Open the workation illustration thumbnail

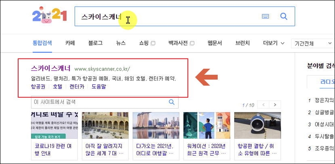pyautogui.click(x=207, y=126)
